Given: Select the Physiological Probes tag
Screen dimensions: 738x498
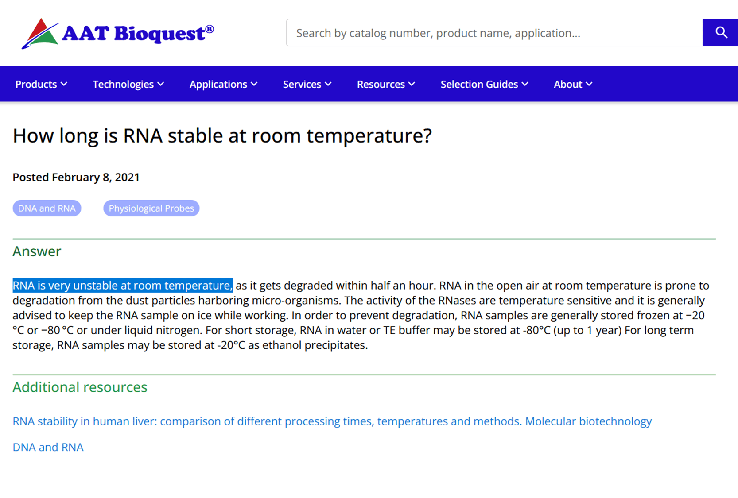Looking at the screenshot, I should [151, 208].
